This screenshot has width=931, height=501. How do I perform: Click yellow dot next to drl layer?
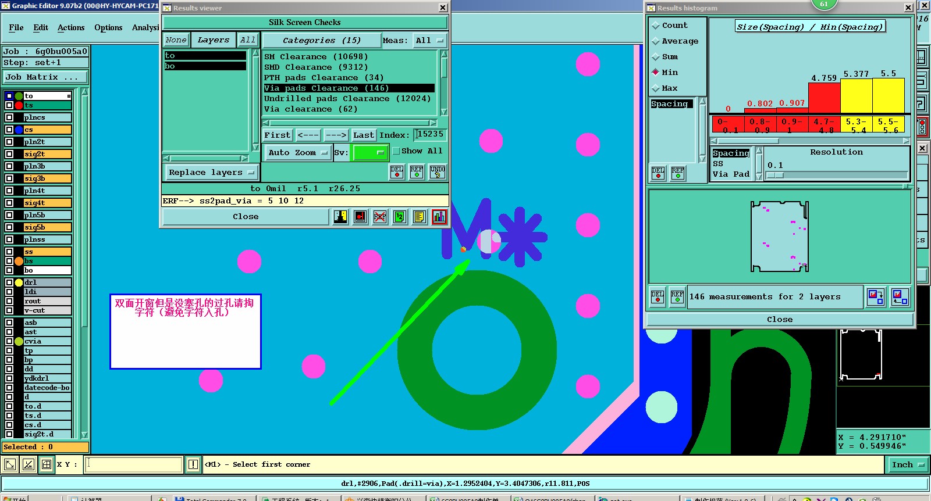coord(19,282)
